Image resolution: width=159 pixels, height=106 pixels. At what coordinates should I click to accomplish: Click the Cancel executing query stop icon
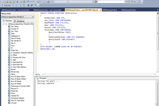13,5
